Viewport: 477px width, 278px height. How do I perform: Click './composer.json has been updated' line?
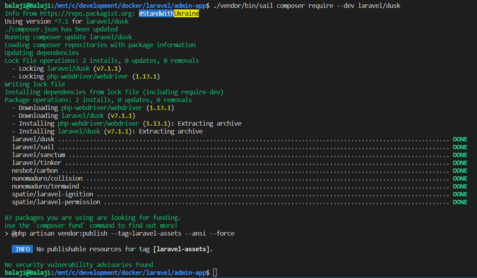[61, 29]
